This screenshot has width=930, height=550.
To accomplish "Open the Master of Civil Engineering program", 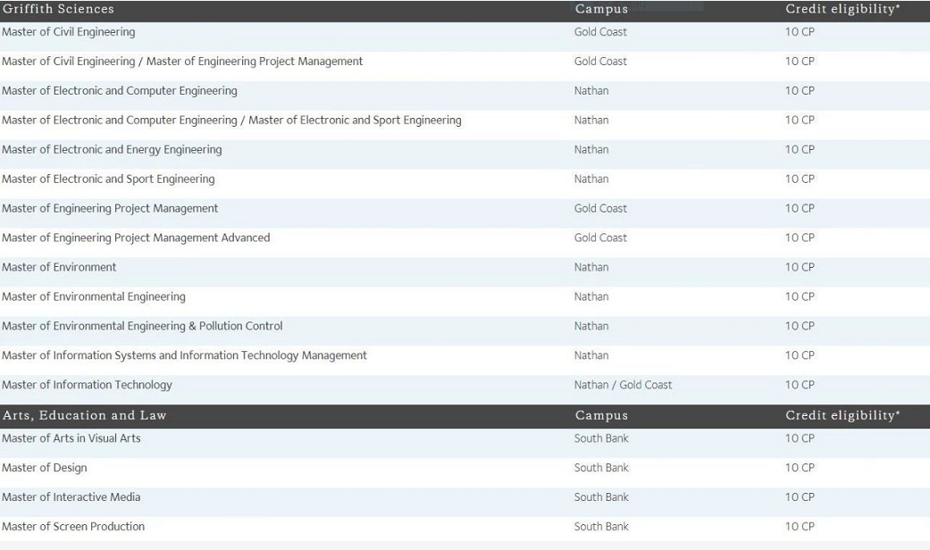I will (x=69, y=32).
